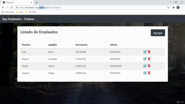Open the browser extensions puzzle icon

(173, 8)
